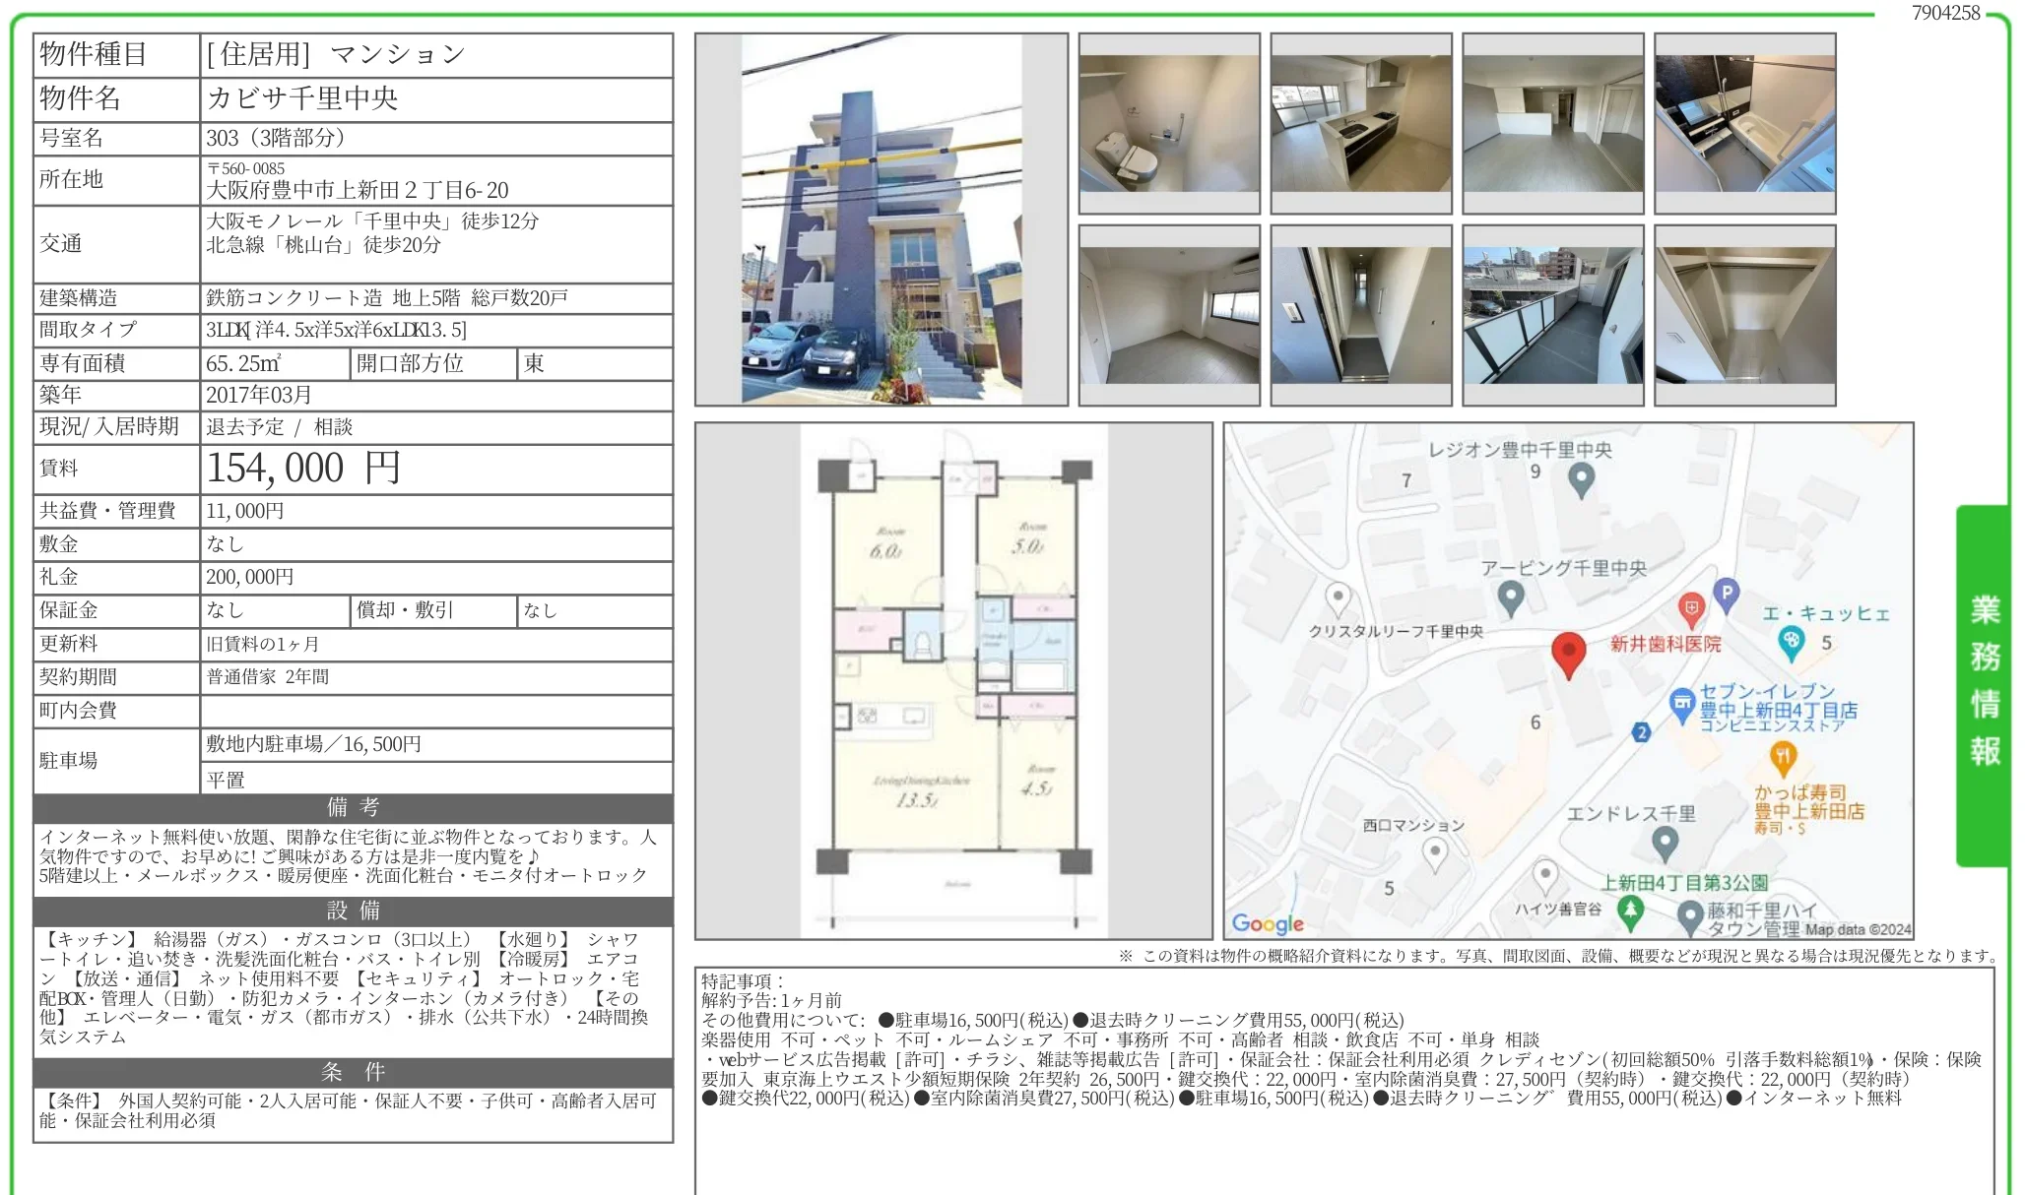Click the エ・キュッヒェ map marker
2025x1195 pixels.
(x=1792, y=642)
